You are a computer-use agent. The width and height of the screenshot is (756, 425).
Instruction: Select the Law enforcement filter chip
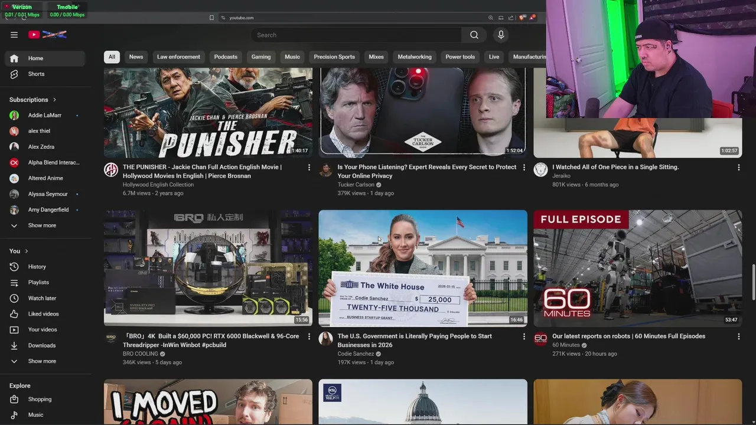click(178, 57)
